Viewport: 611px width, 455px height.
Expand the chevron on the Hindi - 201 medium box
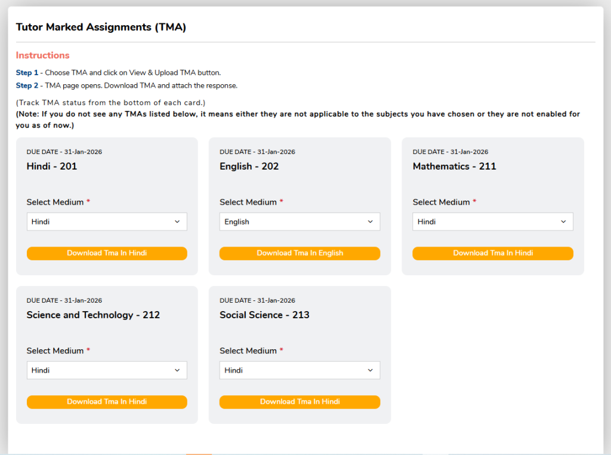pos(177,221)
